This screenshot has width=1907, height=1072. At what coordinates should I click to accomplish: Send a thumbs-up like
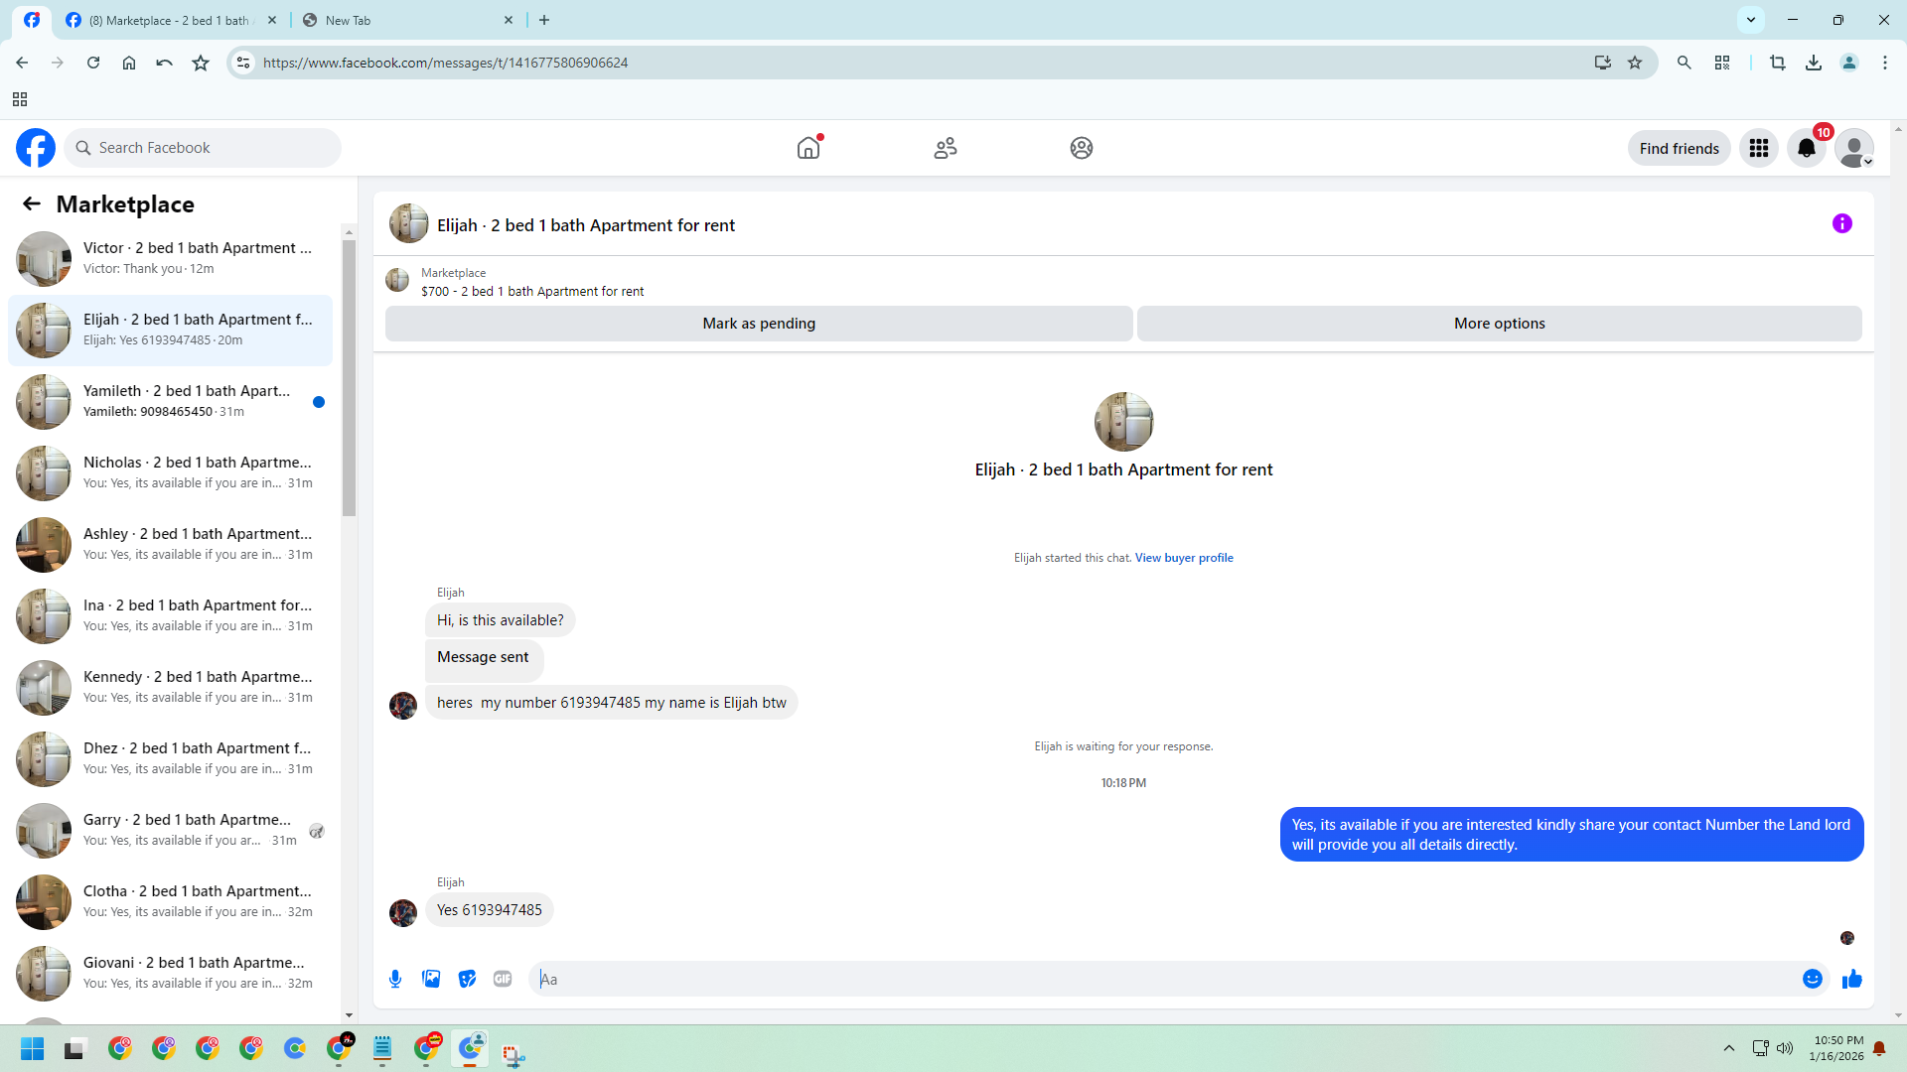[1851, 979]
